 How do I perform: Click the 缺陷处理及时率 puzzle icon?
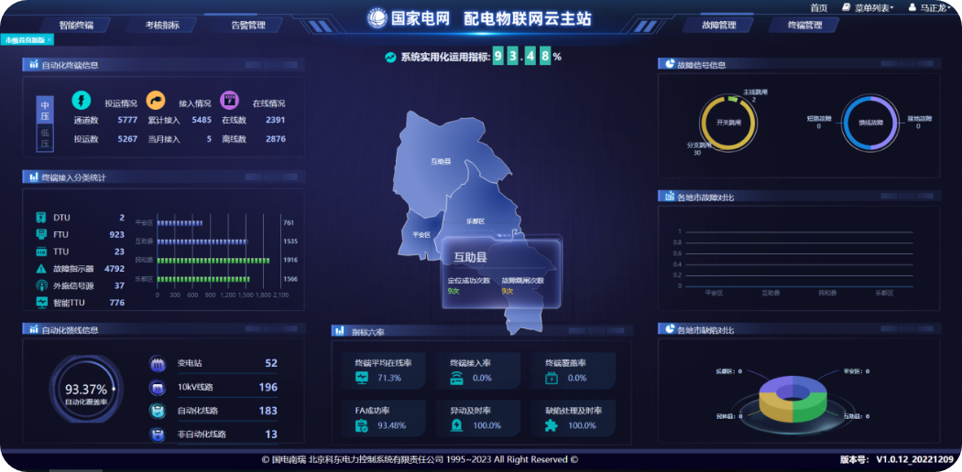coord(552,425)
